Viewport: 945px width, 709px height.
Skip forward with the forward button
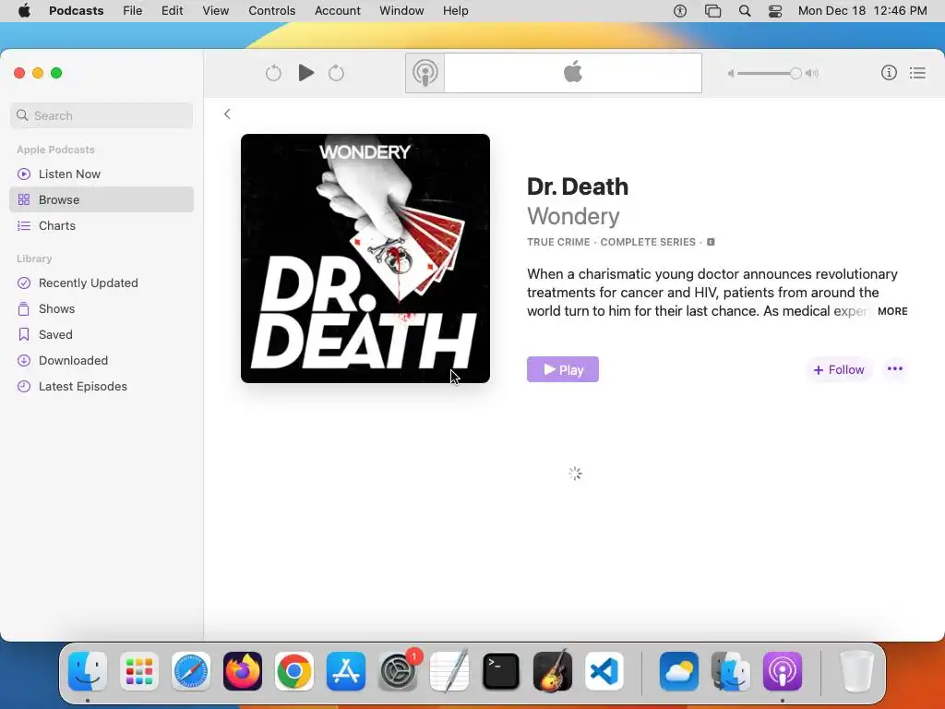336,73
